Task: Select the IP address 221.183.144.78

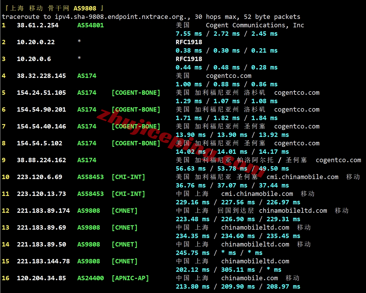Action: (x=43, y=261)
